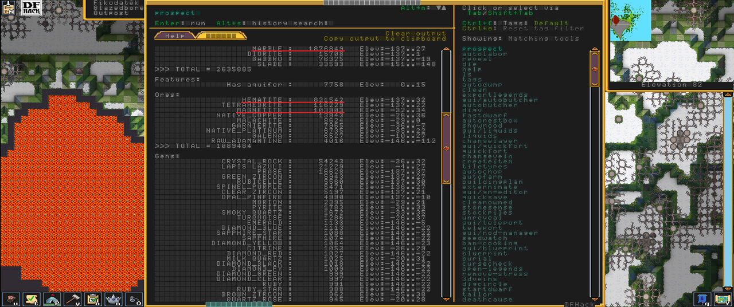The image size is (734, 307).
Task: Open the objects ring icon
Action: tap(135, 298)
